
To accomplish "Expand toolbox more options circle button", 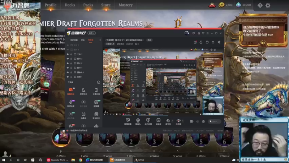I will pyautogui.click(x=98, y=82).
